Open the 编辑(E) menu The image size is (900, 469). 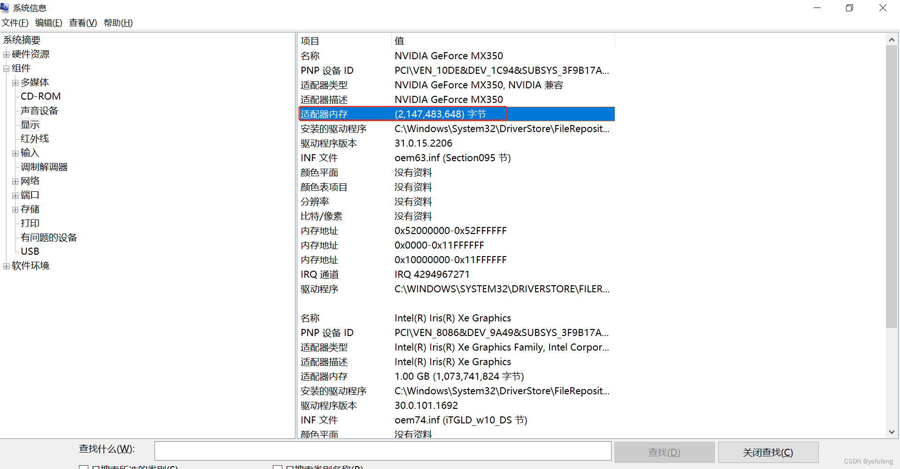49,23
